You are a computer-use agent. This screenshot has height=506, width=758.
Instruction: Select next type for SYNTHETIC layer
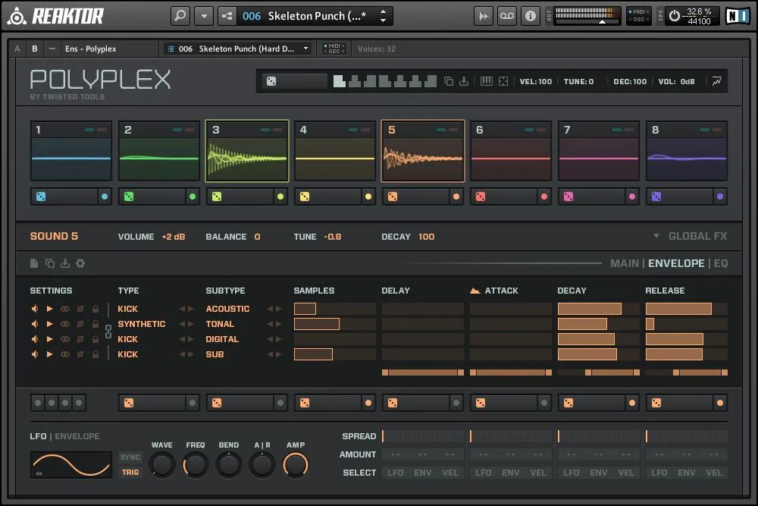(190, 324)
